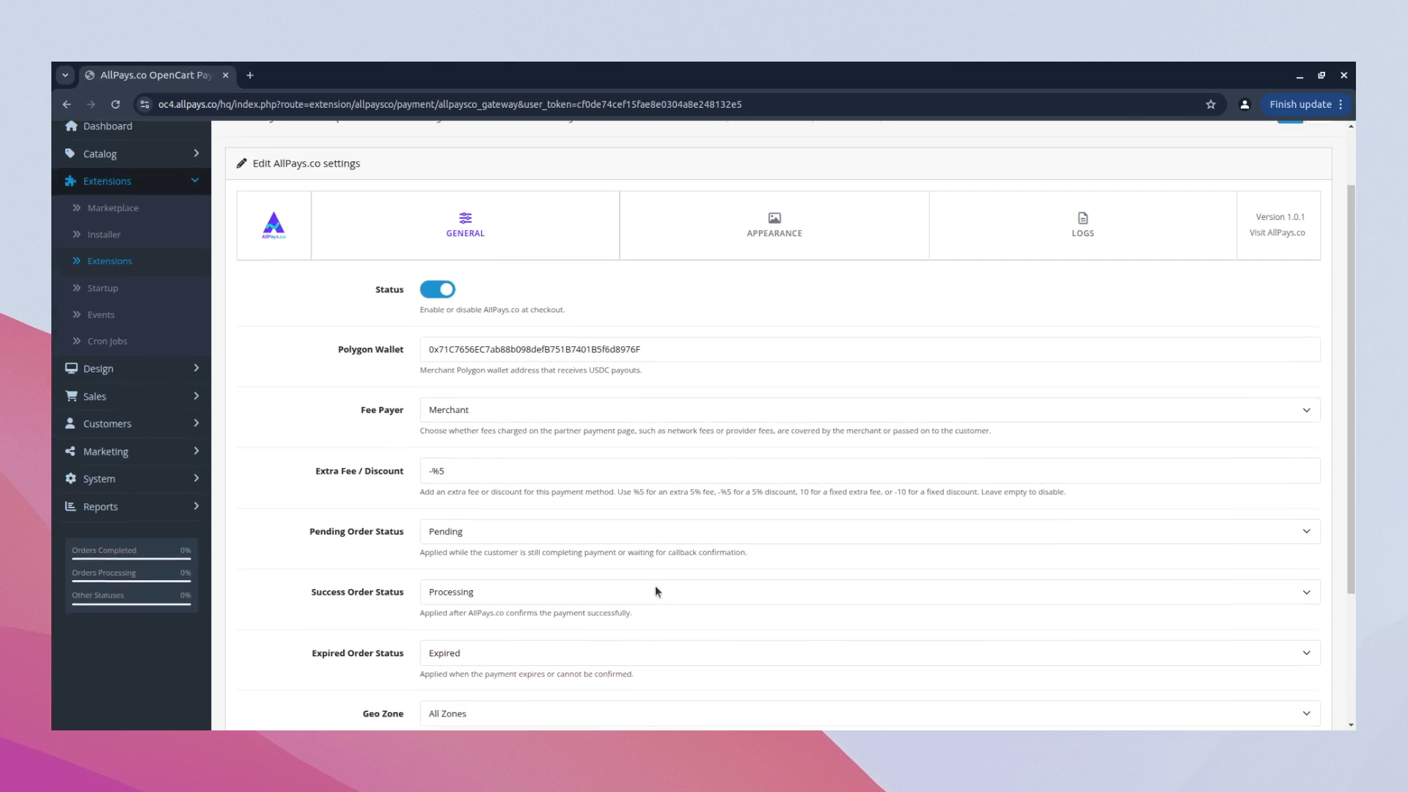The width and height of the screenshot is (1408, 792).
Task: Open Installer submenu item
Action: pos(103,235)
